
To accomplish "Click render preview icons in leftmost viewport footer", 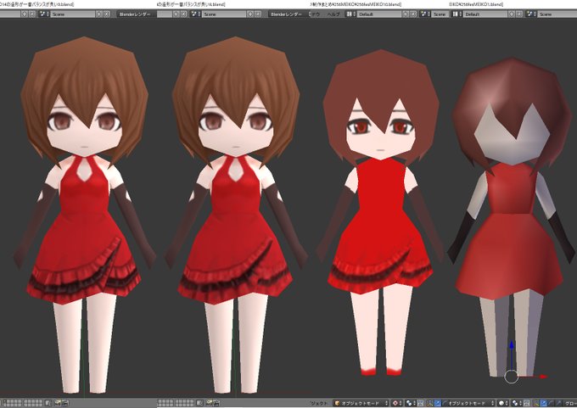I will [61, 403].
